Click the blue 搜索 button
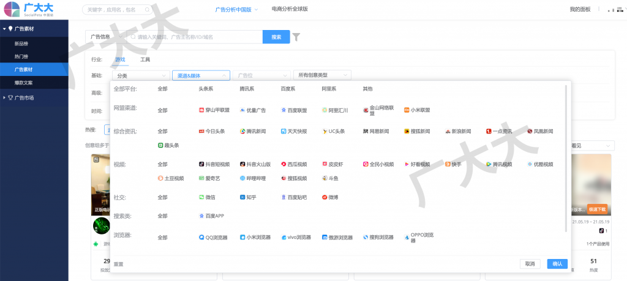The image size is (627, 281). coord(276,37)
